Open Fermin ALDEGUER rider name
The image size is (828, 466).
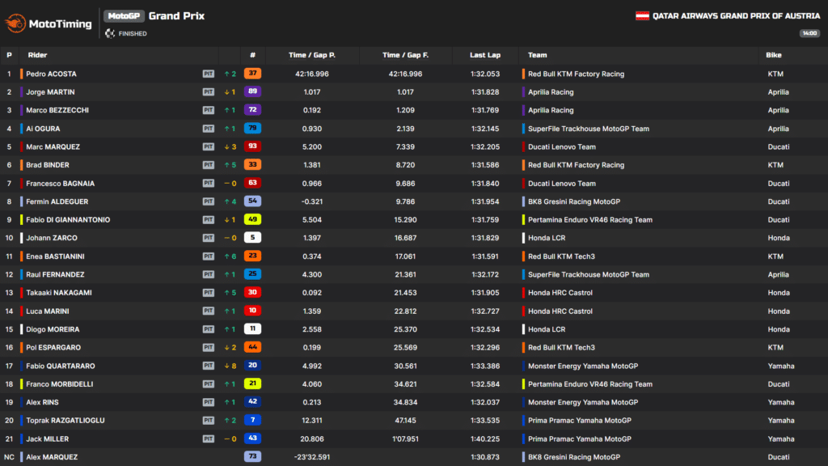click(57, 201)
